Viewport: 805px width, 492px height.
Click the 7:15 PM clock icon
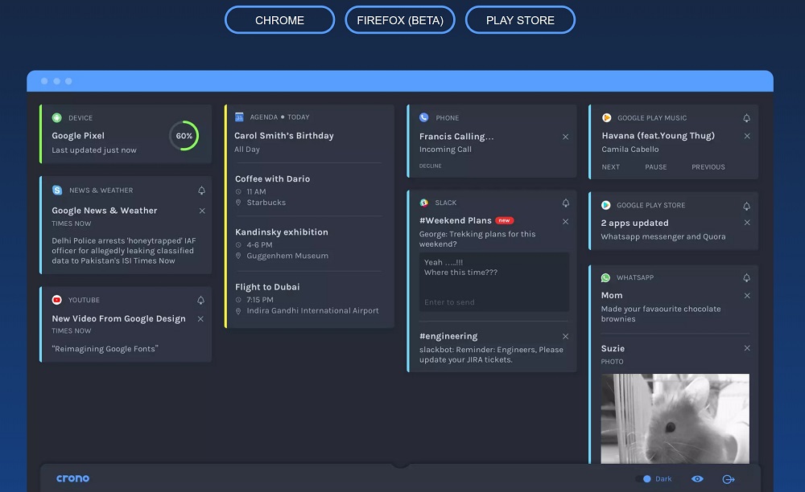(238, 300)
